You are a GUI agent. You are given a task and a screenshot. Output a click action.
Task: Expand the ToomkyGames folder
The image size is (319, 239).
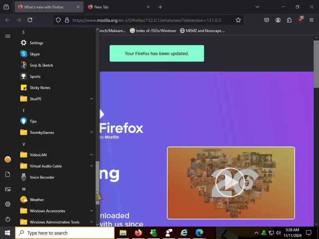57,133
